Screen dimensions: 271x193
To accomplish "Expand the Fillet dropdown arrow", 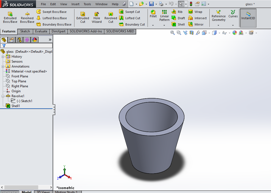I will [x=153, y=25].
